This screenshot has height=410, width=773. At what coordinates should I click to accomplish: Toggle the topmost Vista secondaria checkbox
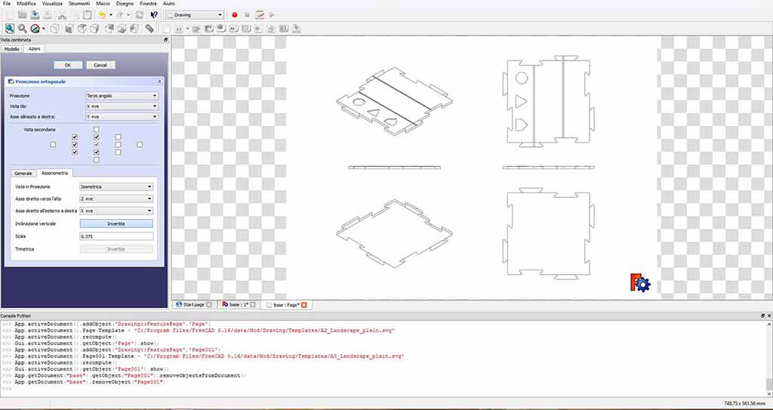96,129
